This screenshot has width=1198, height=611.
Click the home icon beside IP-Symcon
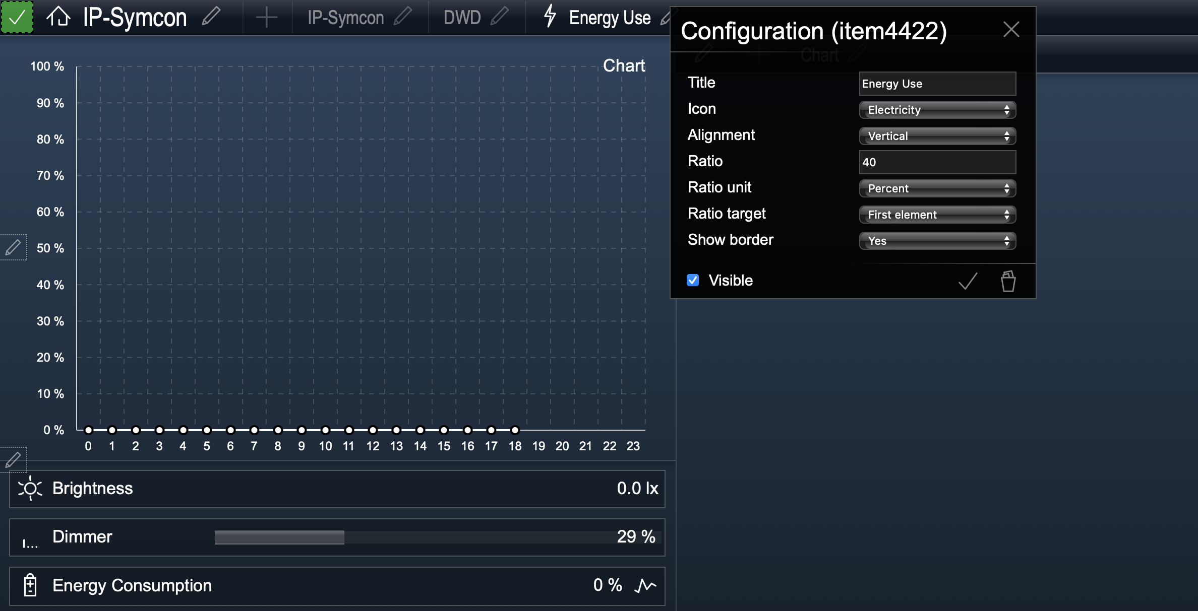(58, 17)
